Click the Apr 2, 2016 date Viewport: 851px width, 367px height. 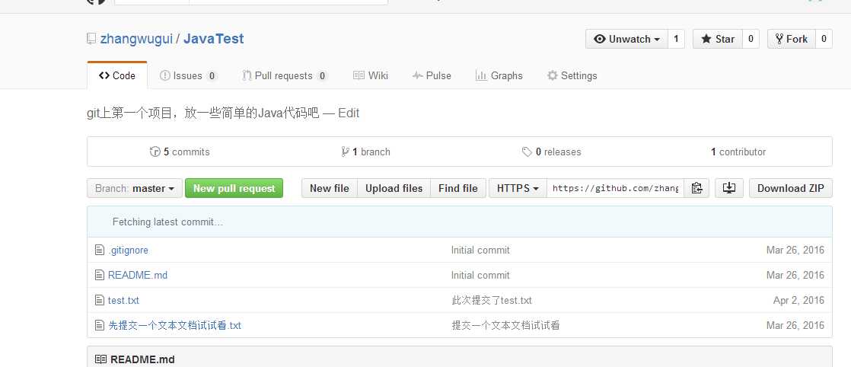coord(798,300)
